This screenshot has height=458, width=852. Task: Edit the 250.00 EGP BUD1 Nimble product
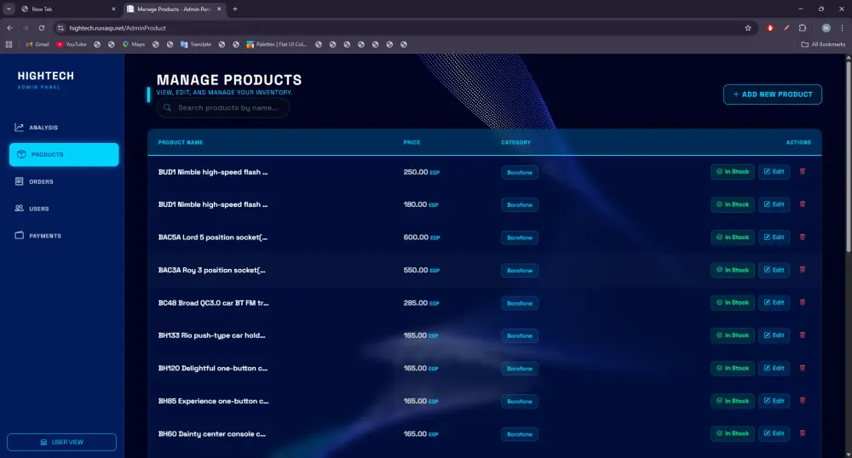point(774,171)
